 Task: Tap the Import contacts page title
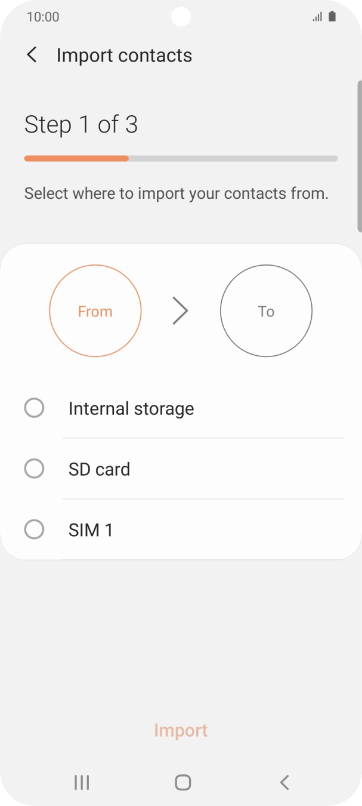tap(124, 56)
